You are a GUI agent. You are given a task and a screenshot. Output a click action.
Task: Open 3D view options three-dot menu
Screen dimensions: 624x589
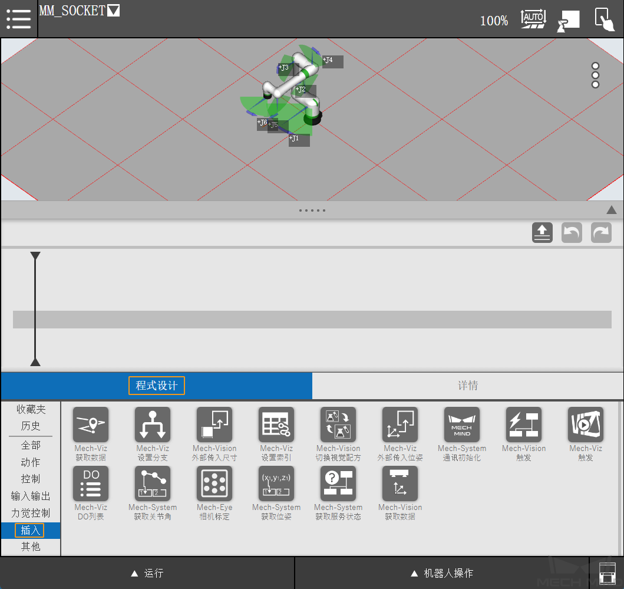click(x=595, y=75)
